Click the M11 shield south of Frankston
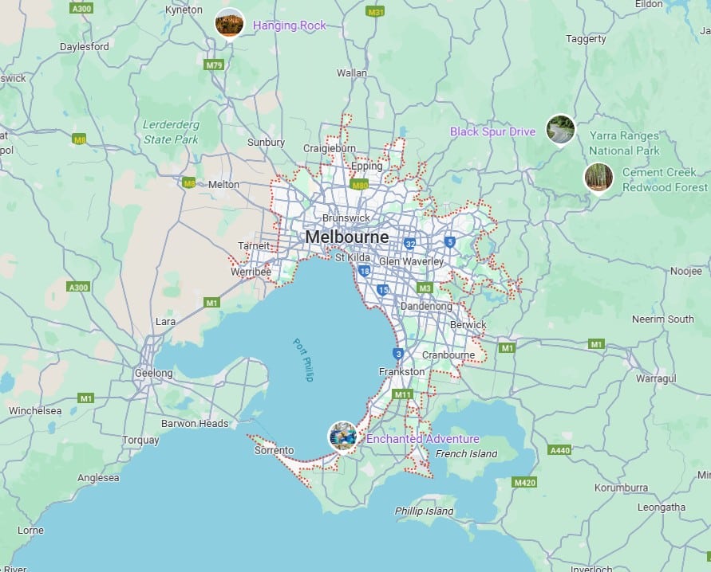711x572 pixels. coord(402,394)
